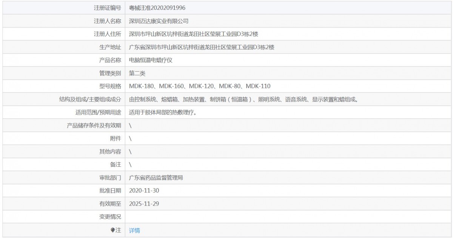
Task: Select company name 深圳迈达康实业有限公司
Action: pyautogui.click(x=159, y=21)
